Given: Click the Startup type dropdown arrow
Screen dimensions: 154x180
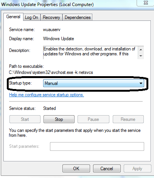Looking at the screenshot, I should point(141,83).
